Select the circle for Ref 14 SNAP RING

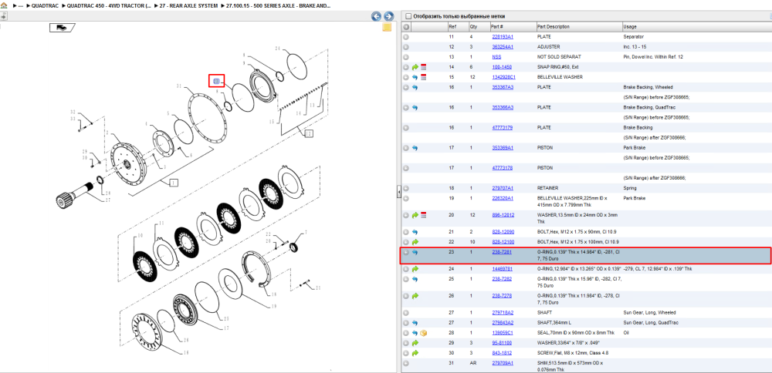pos(406,67)
